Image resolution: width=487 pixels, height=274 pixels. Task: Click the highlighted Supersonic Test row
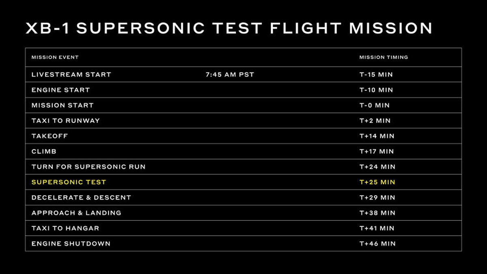(243, 182)
